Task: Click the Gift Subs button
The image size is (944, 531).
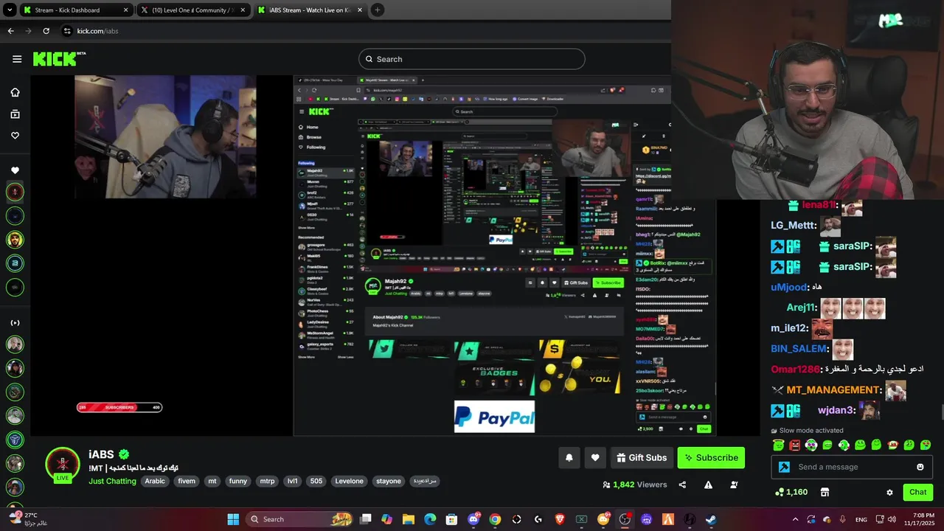Action: 642,458
